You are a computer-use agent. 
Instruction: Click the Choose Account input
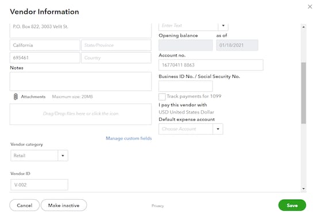click(x=186, y=129)
